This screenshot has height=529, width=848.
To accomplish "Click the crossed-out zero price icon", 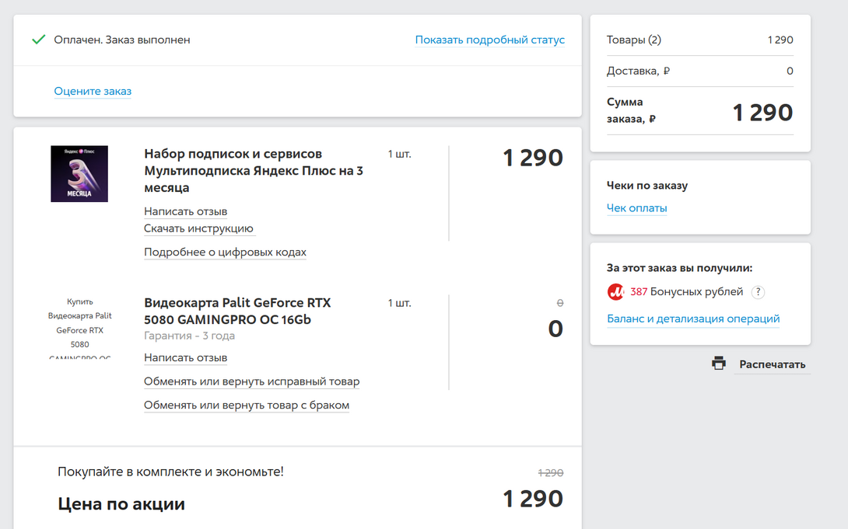I will coord(559,304).
